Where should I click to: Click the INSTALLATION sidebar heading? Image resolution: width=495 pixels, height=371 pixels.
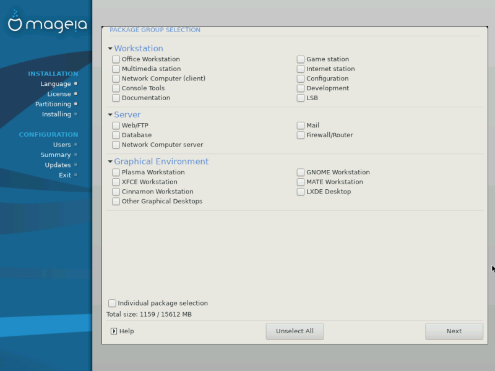coord(53,74)
